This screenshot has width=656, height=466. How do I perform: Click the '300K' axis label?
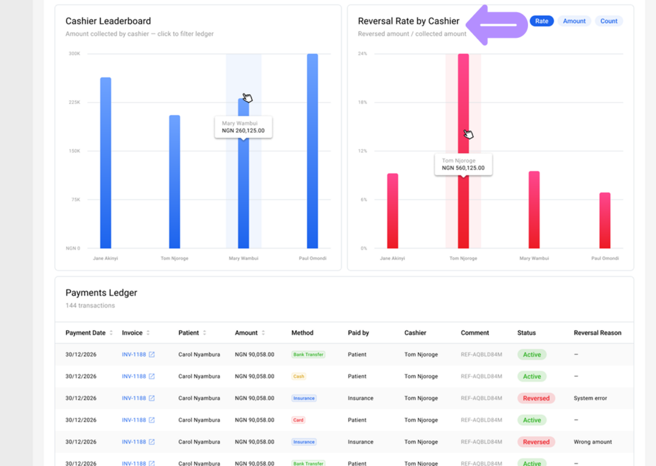pyautogui.click(x=74, y=54)
